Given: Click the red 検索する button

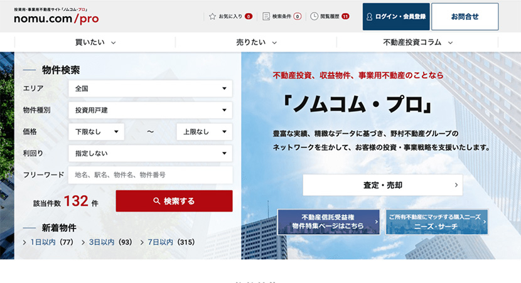Looking at the screenshot, I should [x=174, y=201].
